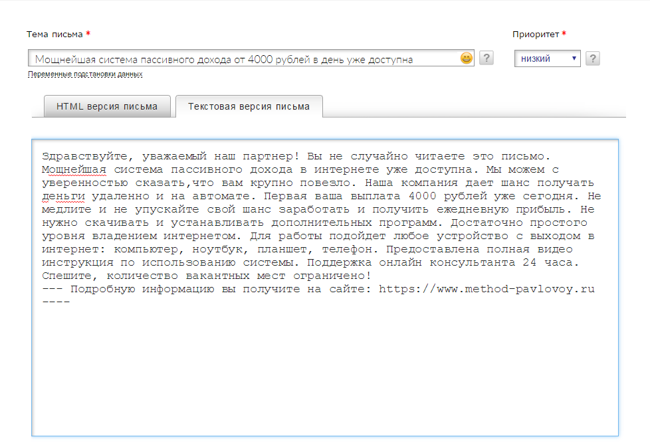Click the Приоритет label
This screenshot has height=445, width=650.
pyautogui.click(x=536, y=35)
